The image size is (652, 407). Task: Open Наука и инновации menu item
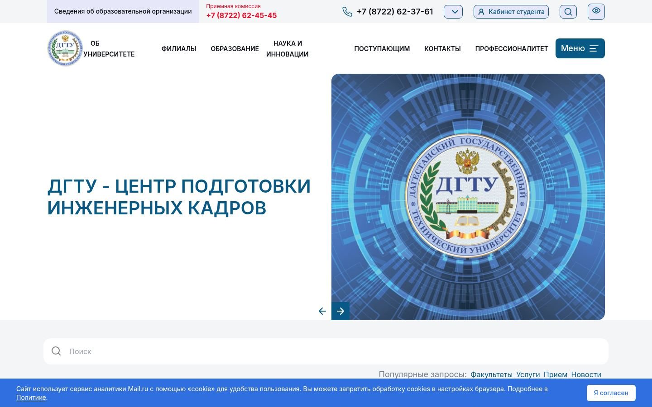(288, 48)
